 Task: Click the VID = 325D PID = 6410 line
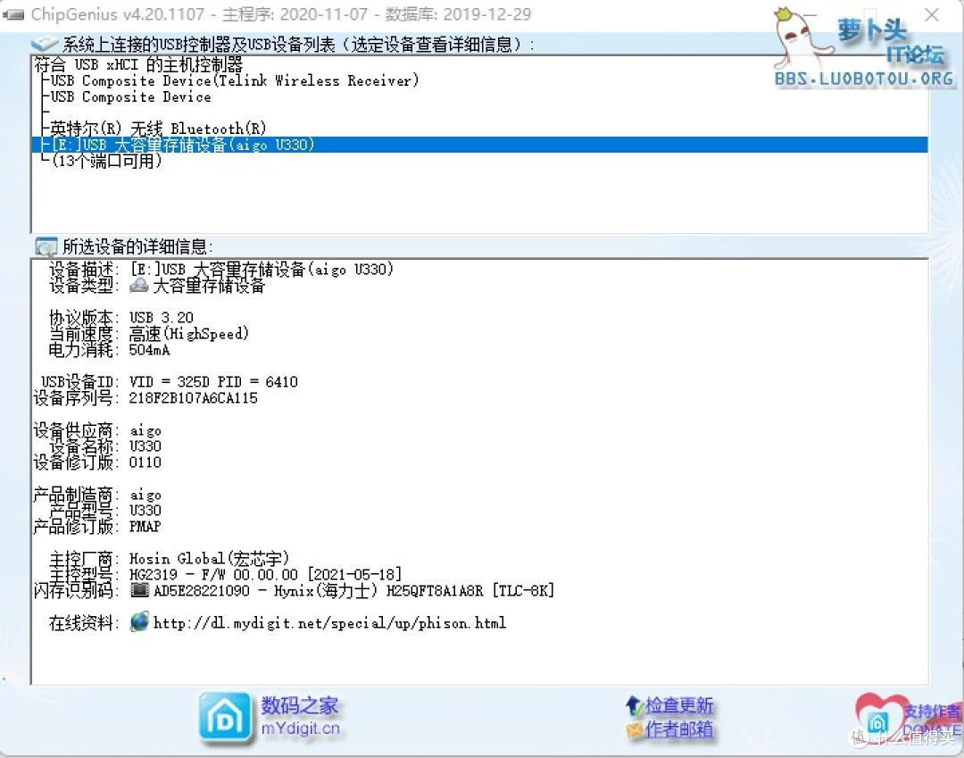coord(213,382)
